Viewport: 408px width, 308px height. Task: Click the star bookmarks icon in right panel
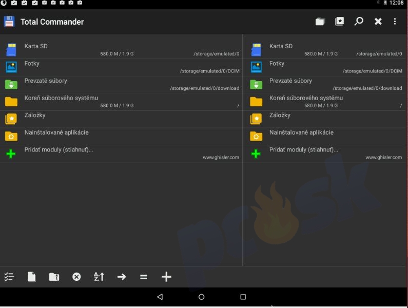click(x=256, y=119)
